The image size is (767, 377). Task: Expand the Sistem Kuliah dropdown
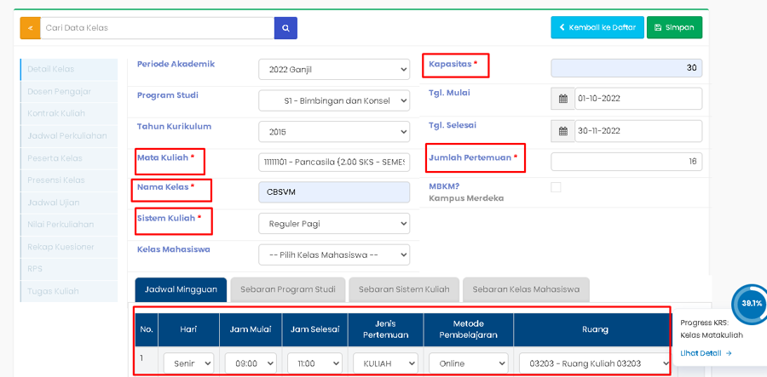click(334, 224)
